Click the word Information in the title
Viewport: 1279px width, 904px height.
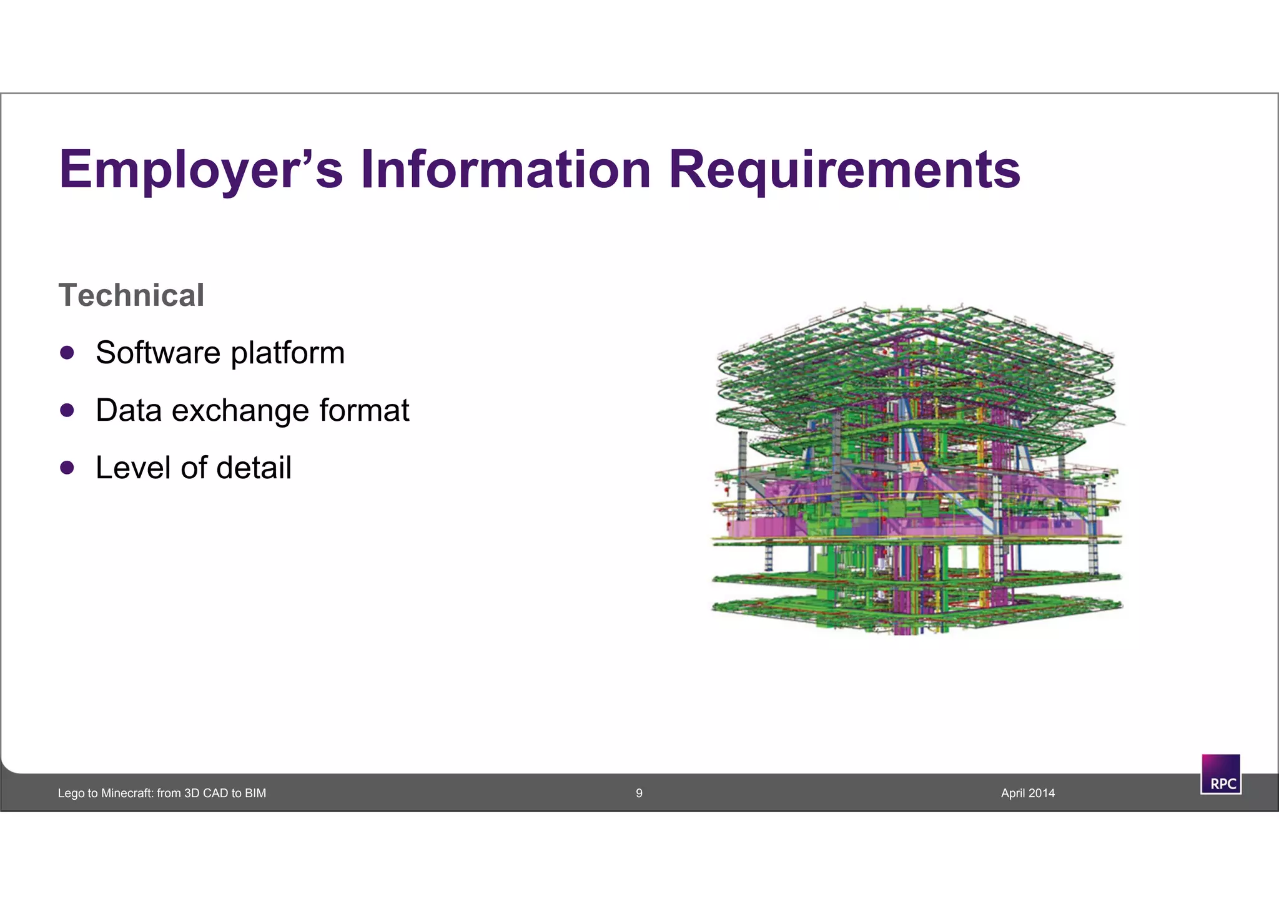[506, 170]
